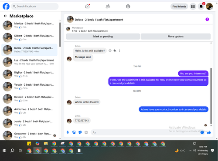Open the Yarwin conversation
The image size is (218, 161).
29,87
